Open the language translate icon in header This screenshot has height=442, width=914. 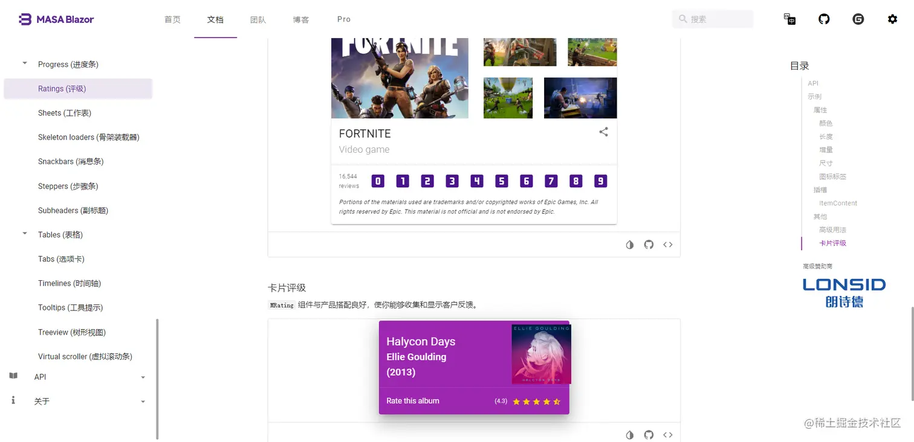(x=789, y=19)
